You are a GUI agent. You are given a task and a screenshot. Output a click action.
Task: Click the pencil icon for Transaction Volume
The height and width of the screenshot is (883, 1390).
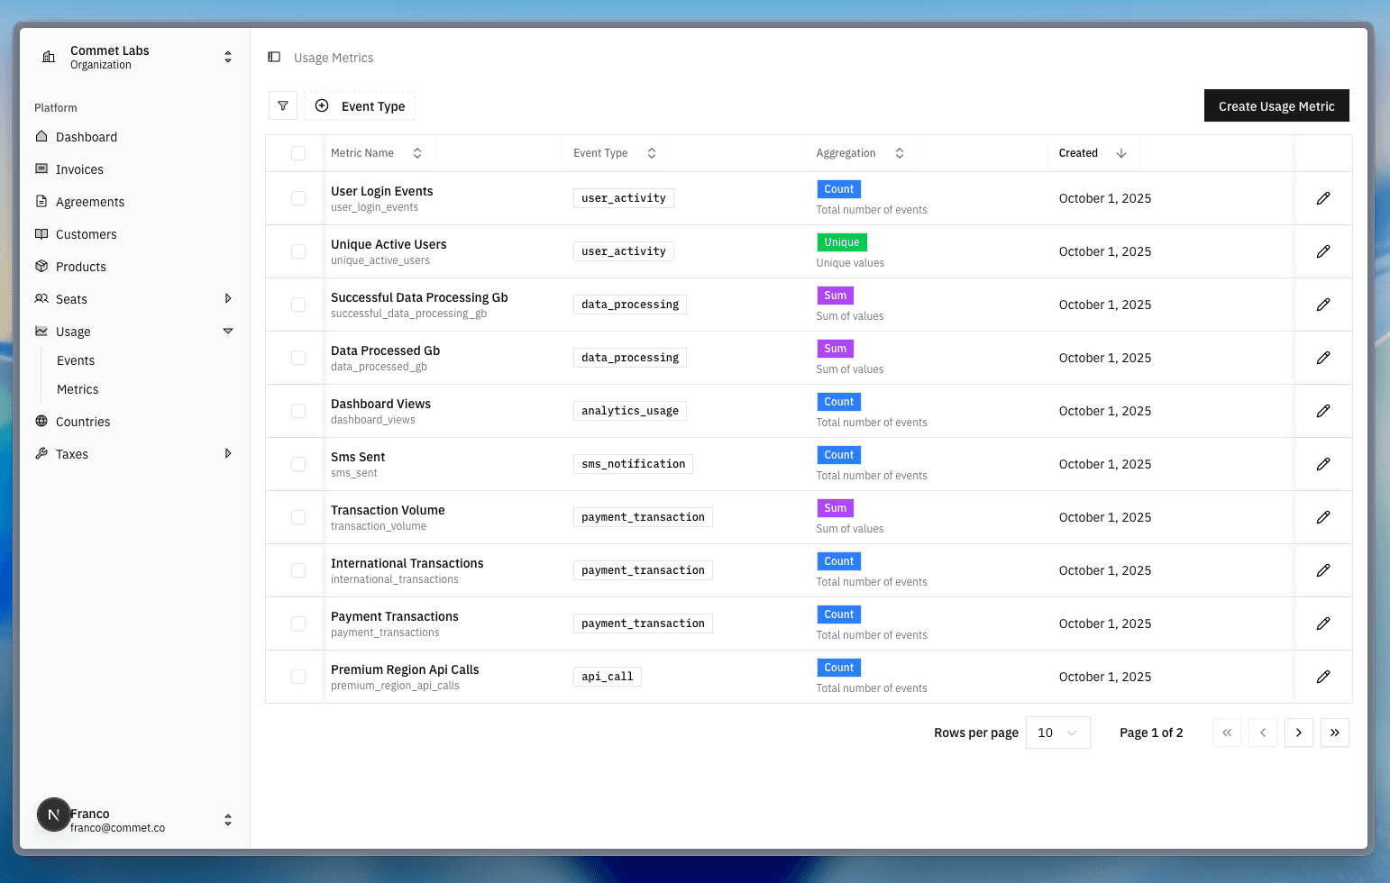pos(1322,516)
